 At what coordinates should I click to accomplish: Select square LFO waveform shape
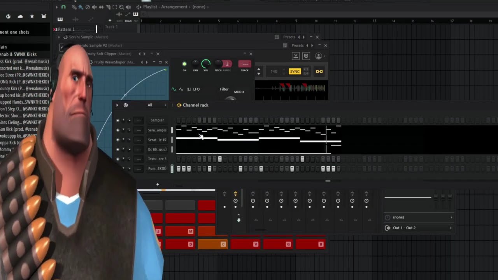[x=189, y=89]
